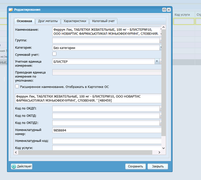This screenshot has height=180, width=201.
Task: Open the Характеристики tab
Action: pos(75,21)
